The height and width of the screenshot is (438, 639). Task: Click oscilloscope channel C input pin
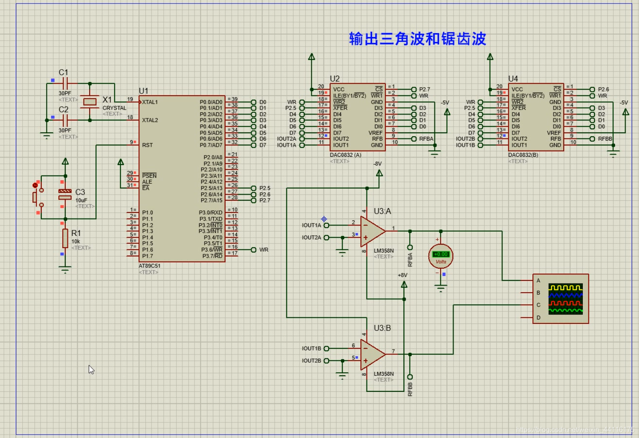(x=527, y=305)
